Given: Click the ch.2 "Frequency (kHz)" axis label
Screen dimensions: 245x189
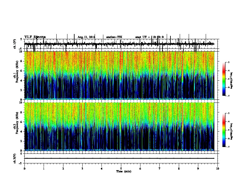Looking at the screenshot, I should click(x=17, y=123).
